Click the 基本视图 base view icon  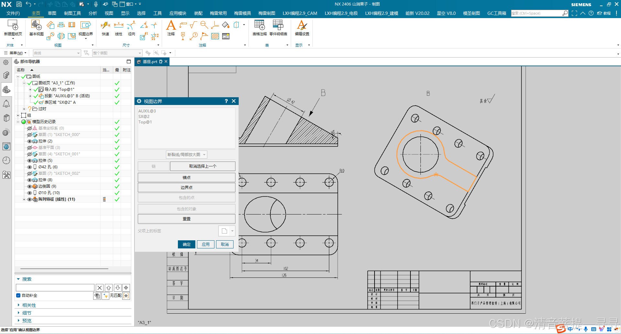[36, 25]
